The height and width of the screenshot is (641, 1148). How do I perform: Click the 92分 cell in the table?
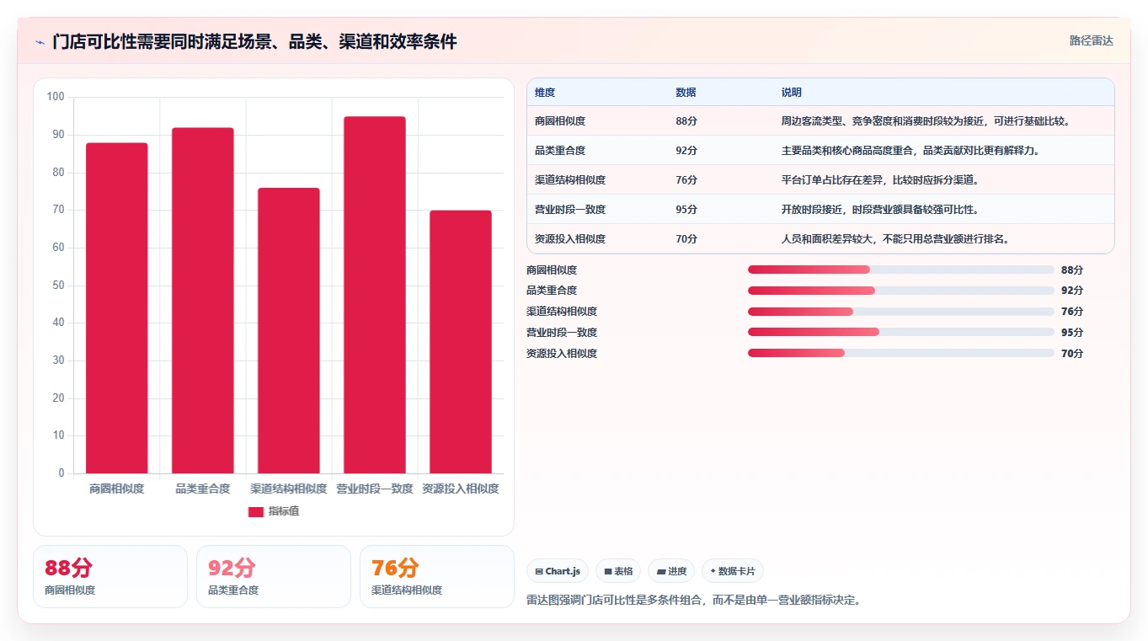coord(686,151)
